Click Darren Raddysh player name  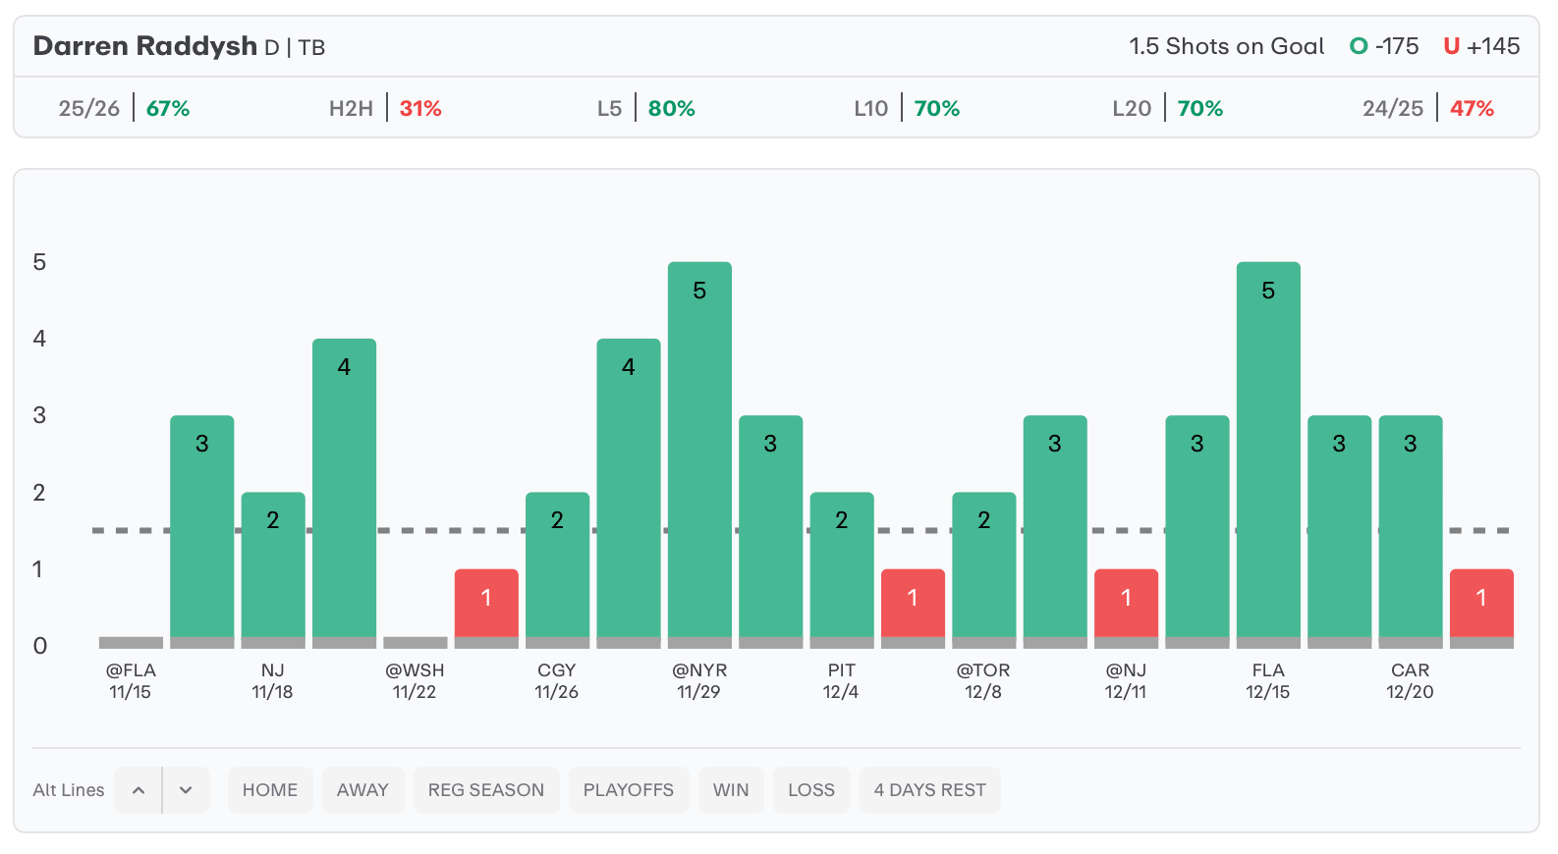click(145, 46)
